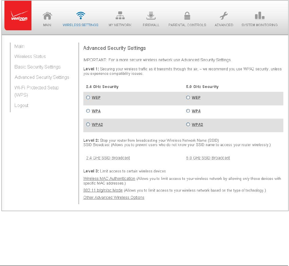The height and width of the screenshot is (266, 289).
Task: Select the MAIN tab label
Action: (x=47, y=25)
